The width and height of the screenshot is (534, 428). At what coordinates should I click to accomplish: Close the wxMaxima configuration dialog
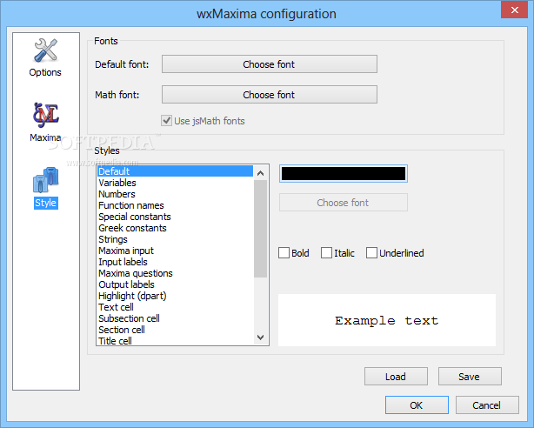[514, 10]
